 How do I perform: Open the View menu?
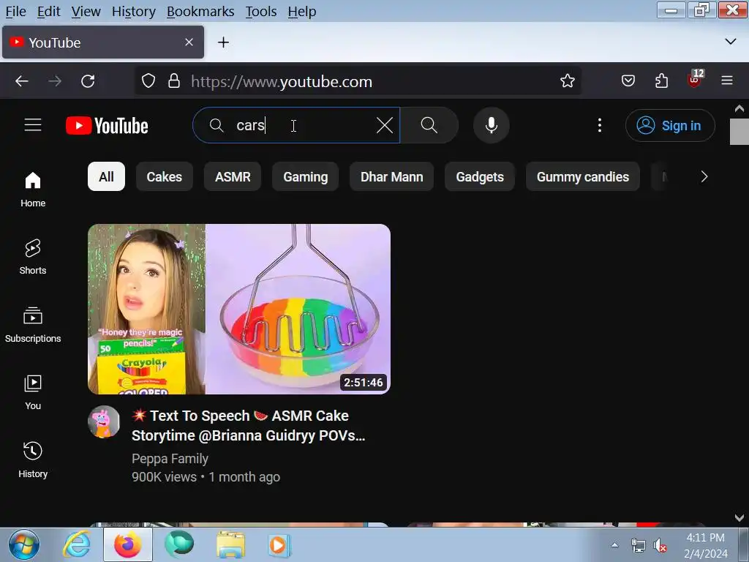pyautogui.click(x=86, y=12)
